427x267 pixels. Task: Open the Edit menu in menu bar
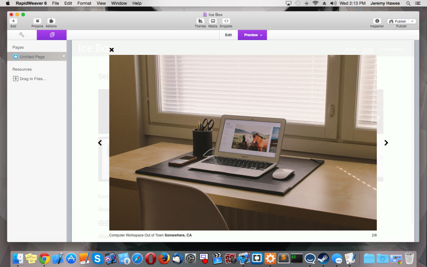click(x=68, y=3)
